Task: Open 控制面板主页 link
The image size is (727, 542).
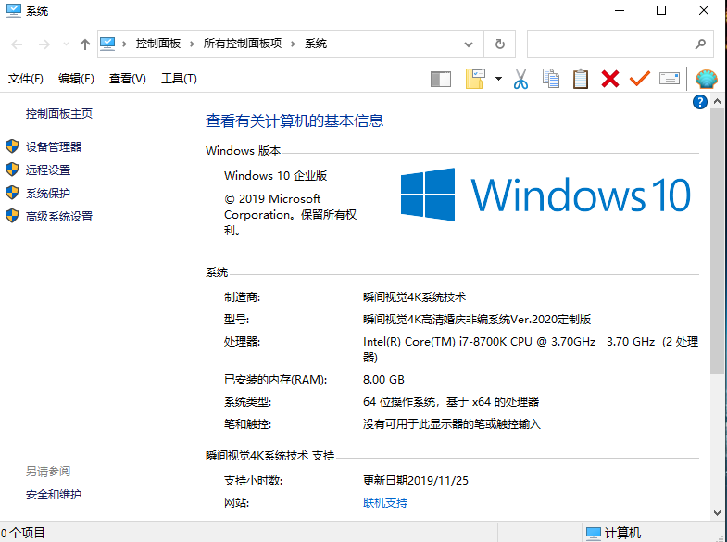Action: 59,114
